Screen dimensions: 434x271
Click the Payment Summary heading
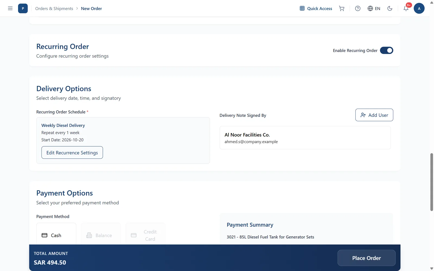point(250,225)
